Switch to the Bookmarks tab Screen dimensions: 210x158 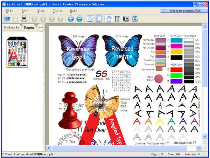12,27
